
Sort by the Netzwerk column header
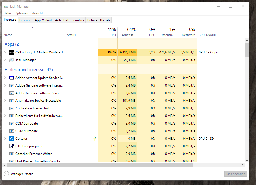click(187, 32)
